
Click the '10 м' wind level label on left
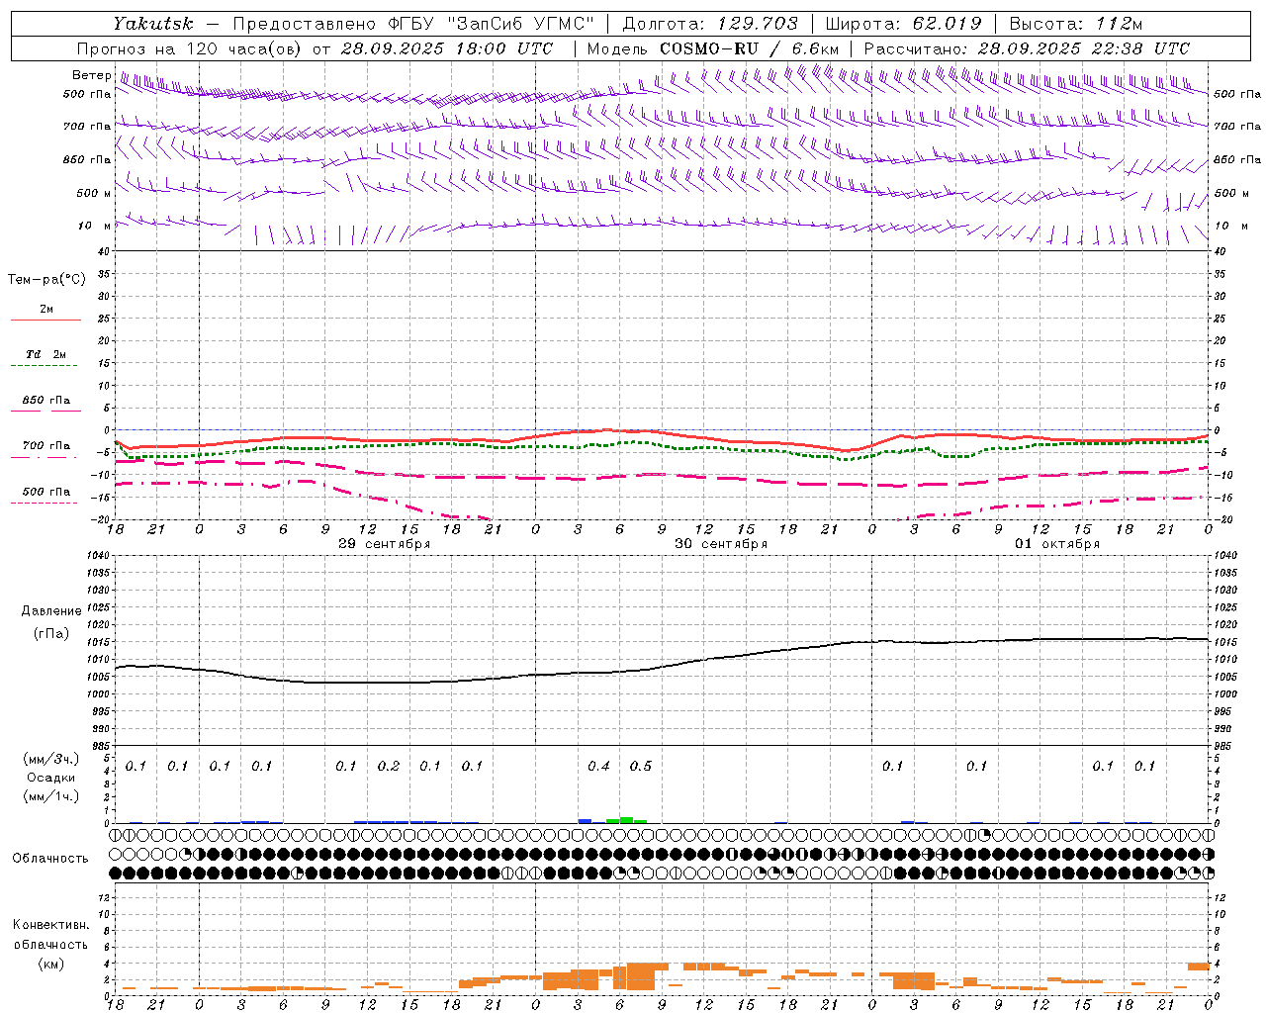pos(94,226)
